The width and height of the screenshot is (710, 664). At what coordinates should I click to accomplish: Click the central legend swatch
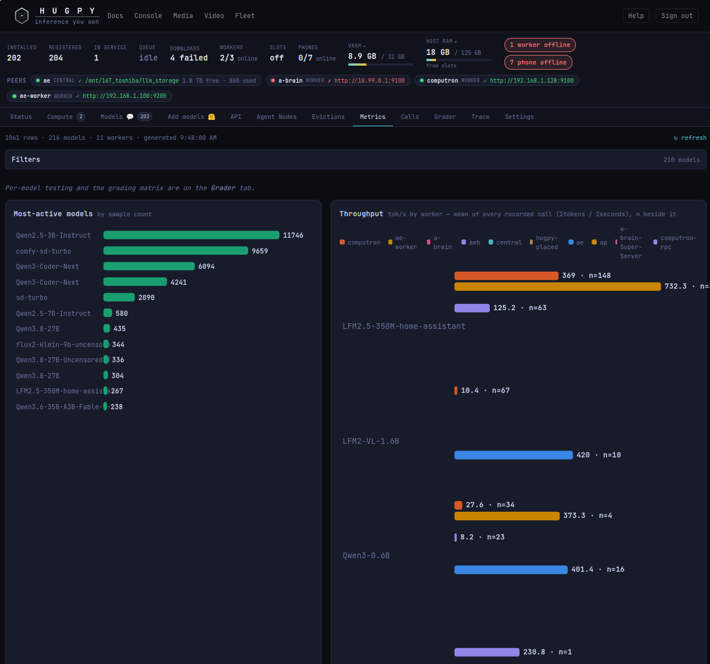[491, 242]
